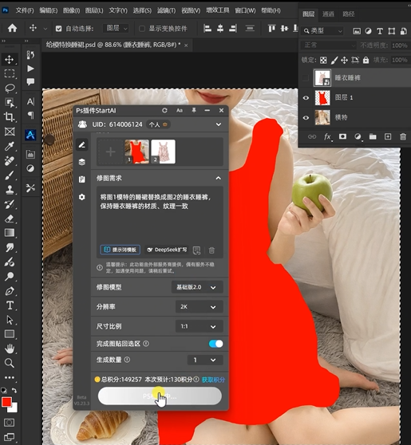Open the 分辨率 2K dropdown
The height and width of the screenshot is (445, 411).
200,307
